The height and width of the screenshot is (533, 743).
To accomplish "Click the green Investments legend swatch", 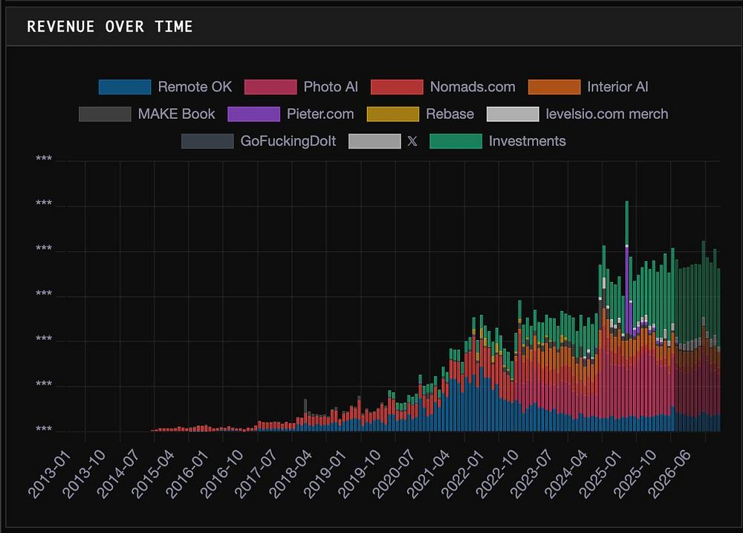I will [x=456, y=141].
